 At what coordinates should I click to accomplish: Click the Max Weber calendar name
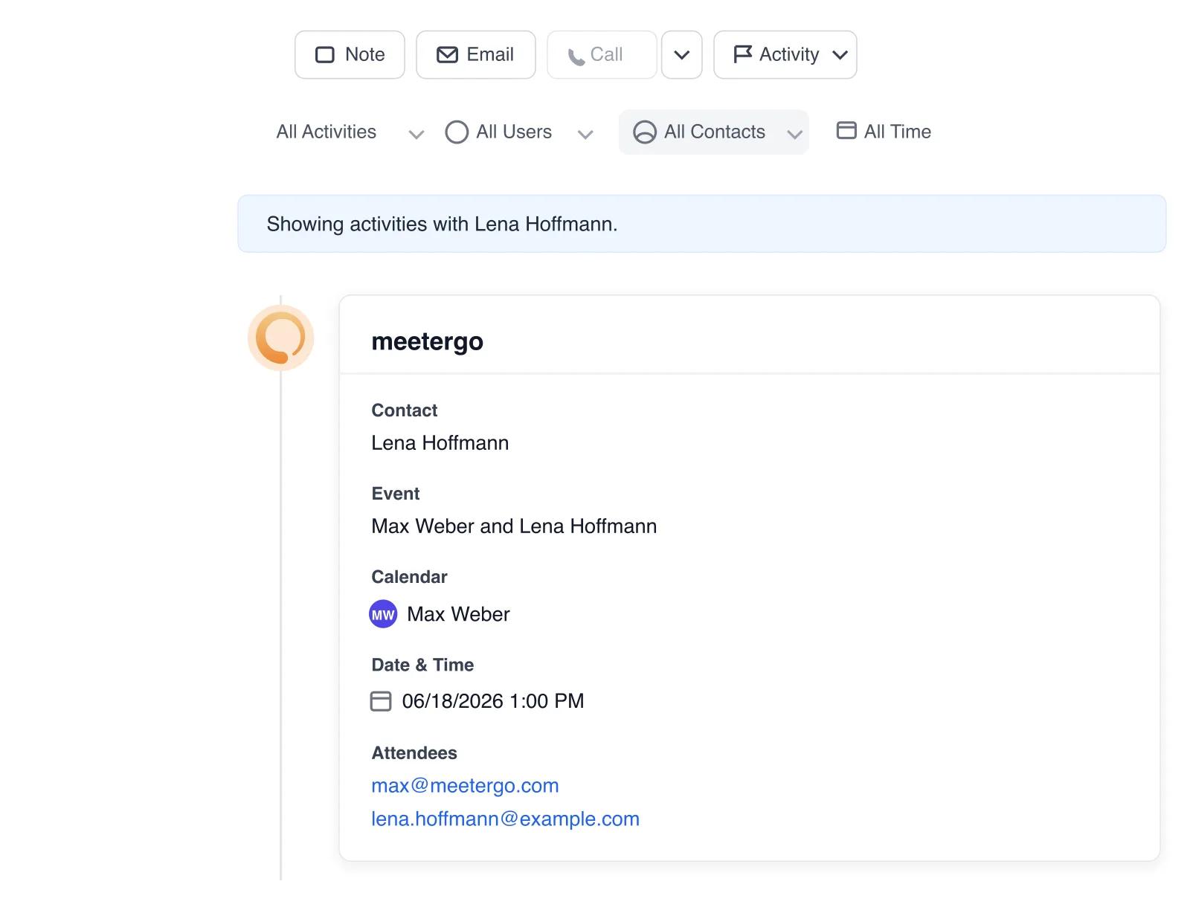(x=458, y=614)
